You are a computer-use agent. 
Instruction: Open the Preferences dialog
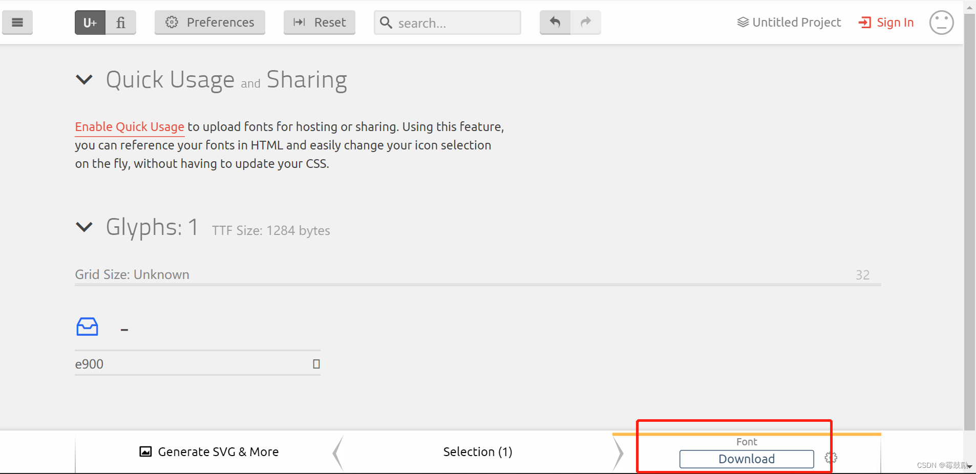[x=210, y=23]
